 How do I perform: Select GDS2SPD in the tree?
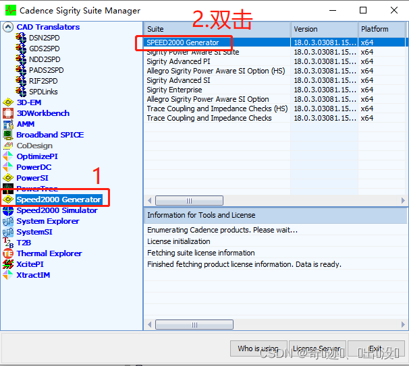pos(45,49)
